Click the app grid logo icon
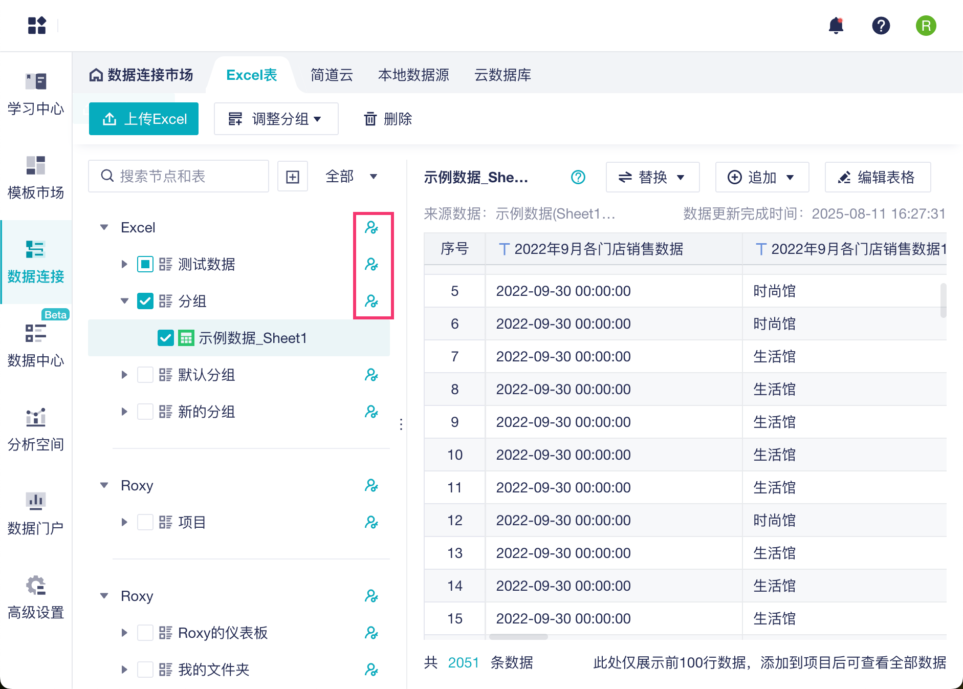Image resolution: width=963 pixels, height=689 pixels. (37, 25)
